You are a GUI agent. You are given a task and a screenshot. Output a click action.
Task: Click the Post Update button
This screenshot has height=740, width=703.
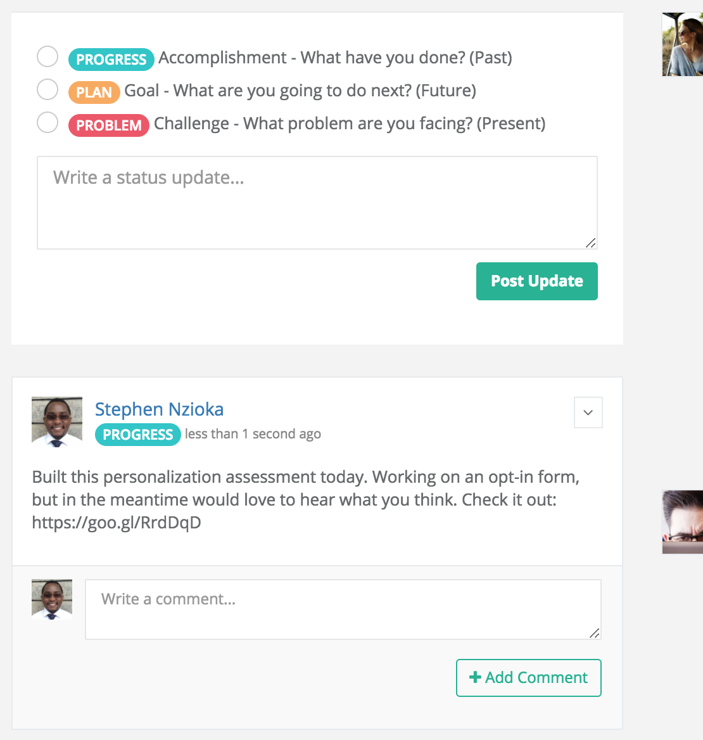tap(537, 281)
